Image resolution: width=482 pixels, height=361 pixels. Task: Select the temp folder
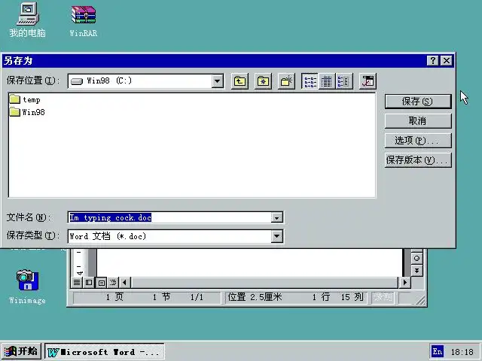click(25, 99)
